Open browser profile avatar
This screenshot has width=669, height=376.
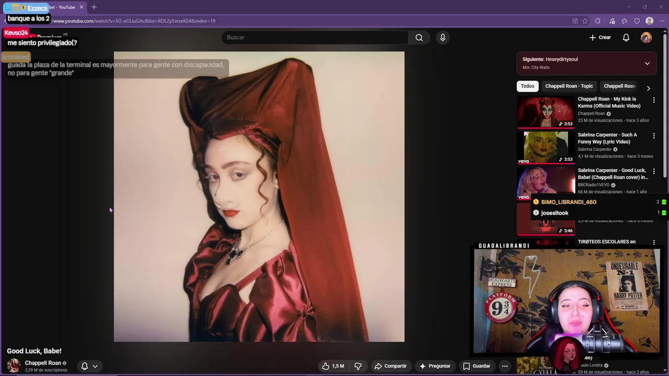(x=650, y=21)
